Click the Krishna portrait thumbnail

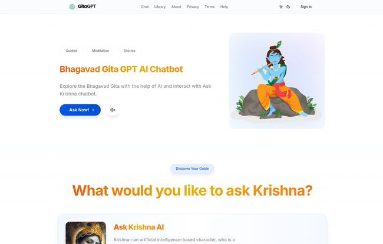(x=86, y=233)
